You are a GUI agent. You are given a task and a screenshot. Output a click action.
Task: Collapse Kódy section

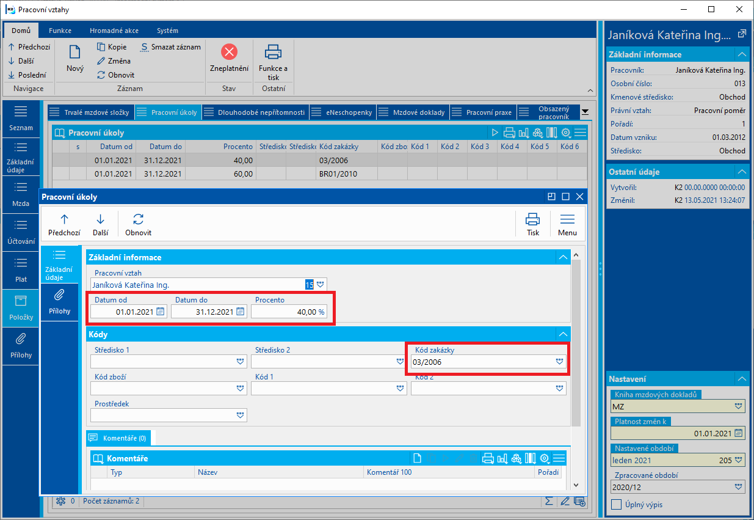coord(563,334)
